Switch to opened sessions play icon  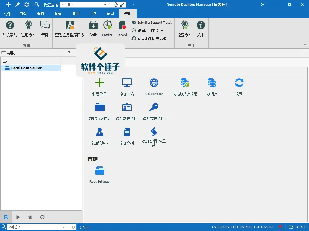(18, 217)
